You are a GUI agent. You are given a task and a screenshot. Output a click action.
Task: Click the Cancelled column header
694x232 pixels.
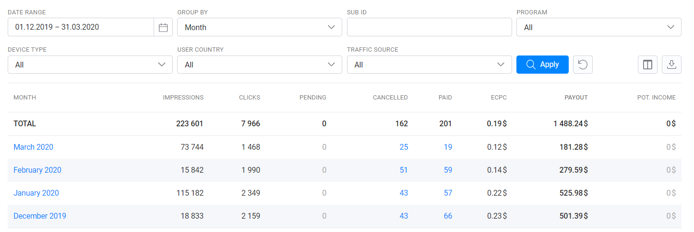(x=390, y=98)
